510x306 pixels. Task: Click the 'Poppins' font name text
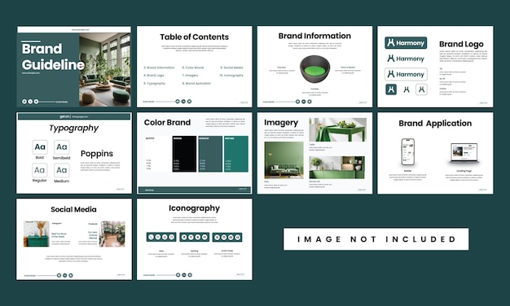[97, 153]
